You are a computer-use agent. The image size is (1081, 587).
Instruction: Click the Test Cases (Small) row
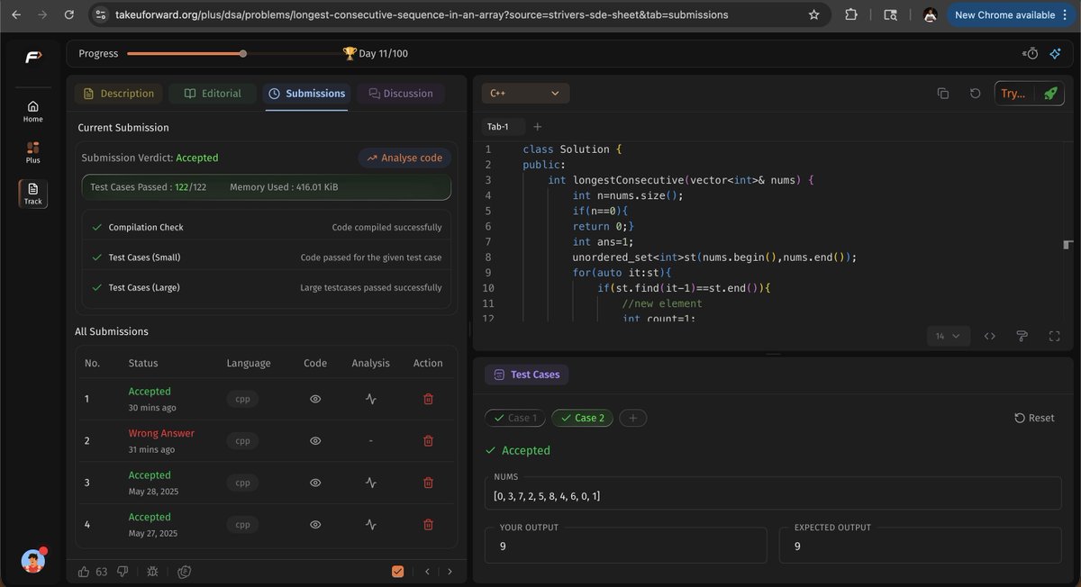pyautogui.click(x=267, y=257)
